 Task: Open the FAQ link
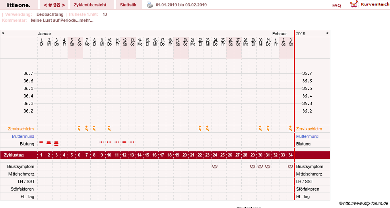[336, 6]
